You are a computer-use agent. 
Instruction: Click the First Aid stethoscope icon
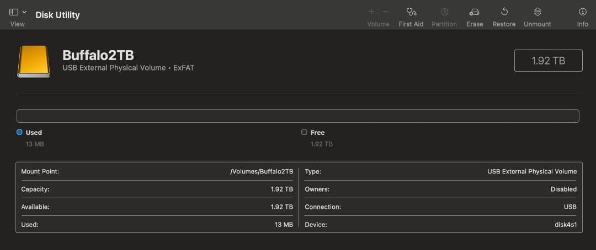click(411, 12)
